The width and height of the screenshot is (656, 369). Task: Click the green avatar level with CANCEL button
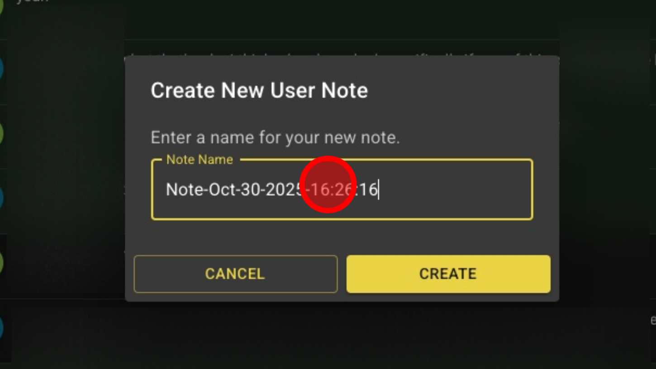(x=2, y=262)
